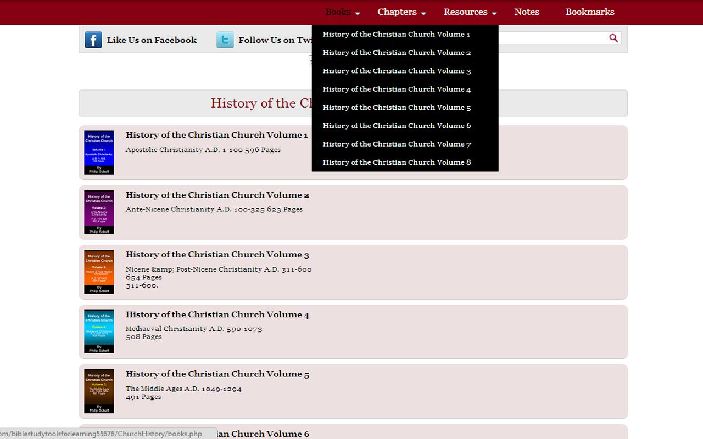The image size is (703, 439).
Task: Click the Twitter bird icon
Action: pos(225,40)
